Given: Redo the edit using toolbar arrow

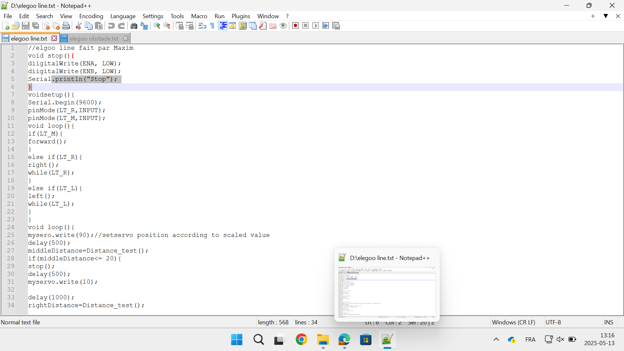Looking at the screenshot, I should click(121, 26).
